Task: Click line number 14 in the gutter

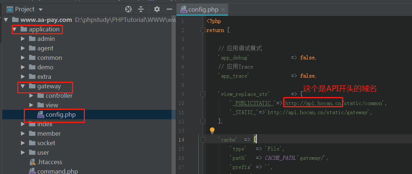Action: pyautogui.click(x=181, y=140)
